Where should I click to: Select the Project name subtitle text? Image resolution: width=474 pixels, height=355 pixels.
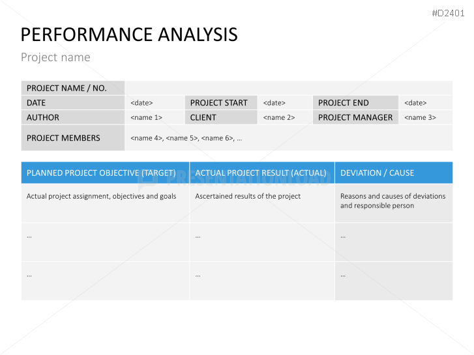tap(55, 57)
